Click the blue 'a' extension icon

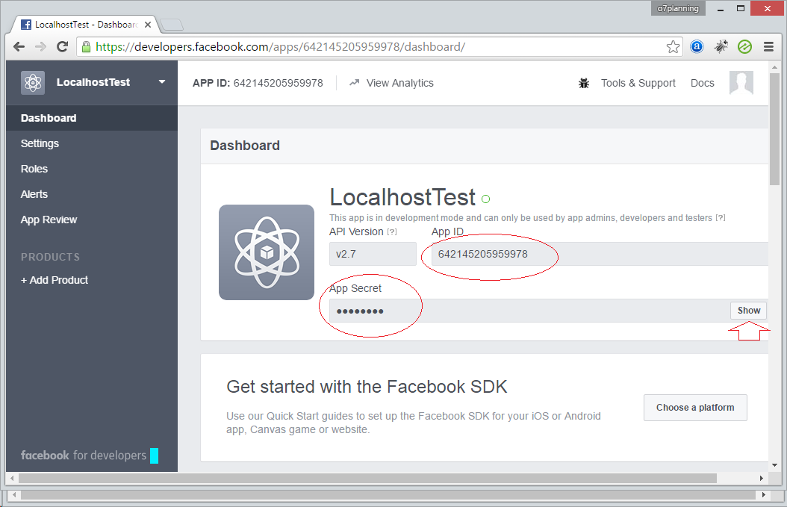coord(697,47)
